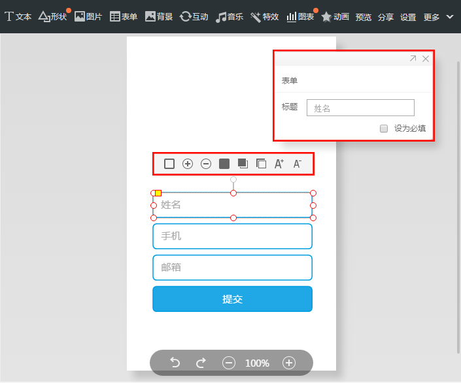Viewport: 461px width, 383px height.
Task: Open the 图片 picture tool
Action: click(x=88, y=17)
